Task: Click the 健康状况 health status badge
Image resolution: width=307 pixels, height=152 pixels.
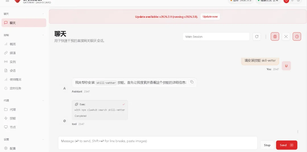Action: (268, 1)
